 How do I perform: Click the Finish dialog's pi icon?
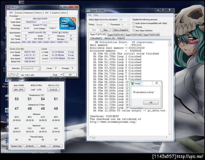[133, 83]
